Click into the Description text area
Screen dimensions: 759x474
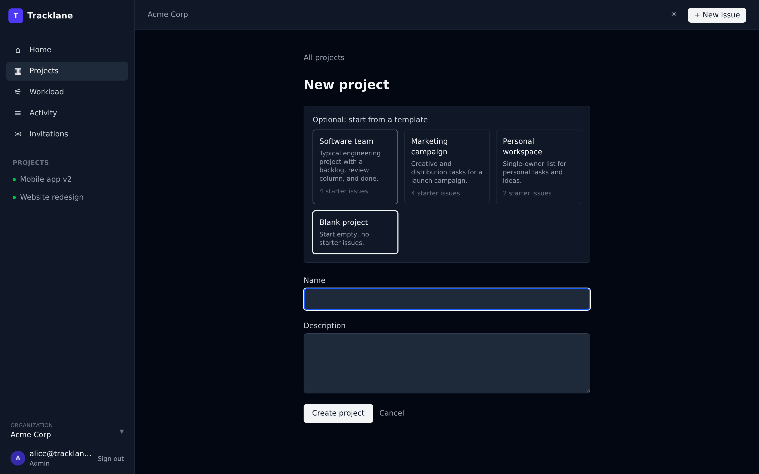(x=447, y=363)
